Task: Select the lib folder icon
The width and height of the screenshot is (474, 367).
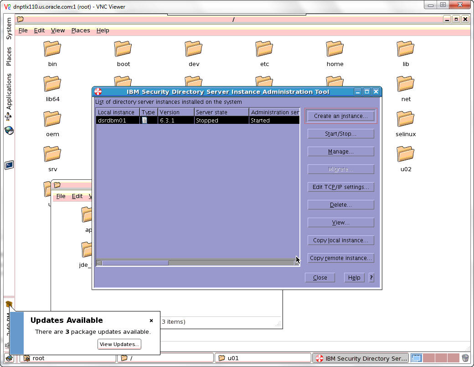Action: (x=406, y=49)
